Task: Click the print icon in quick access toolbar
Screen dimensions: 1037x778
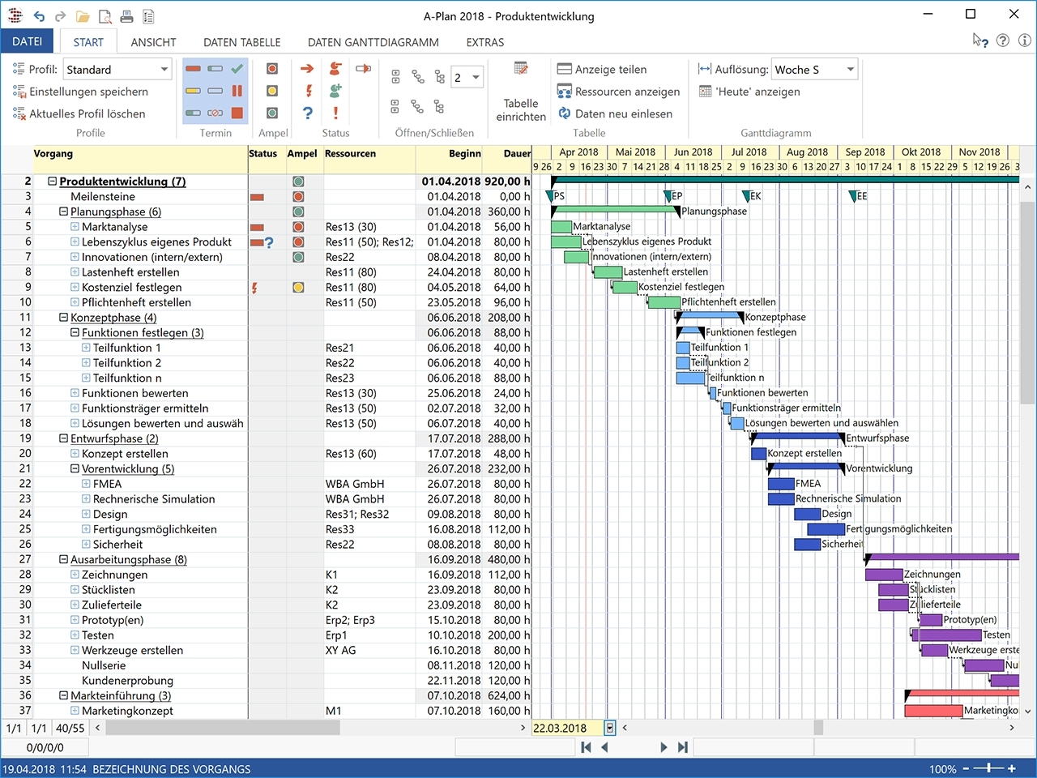Action: 126,16
